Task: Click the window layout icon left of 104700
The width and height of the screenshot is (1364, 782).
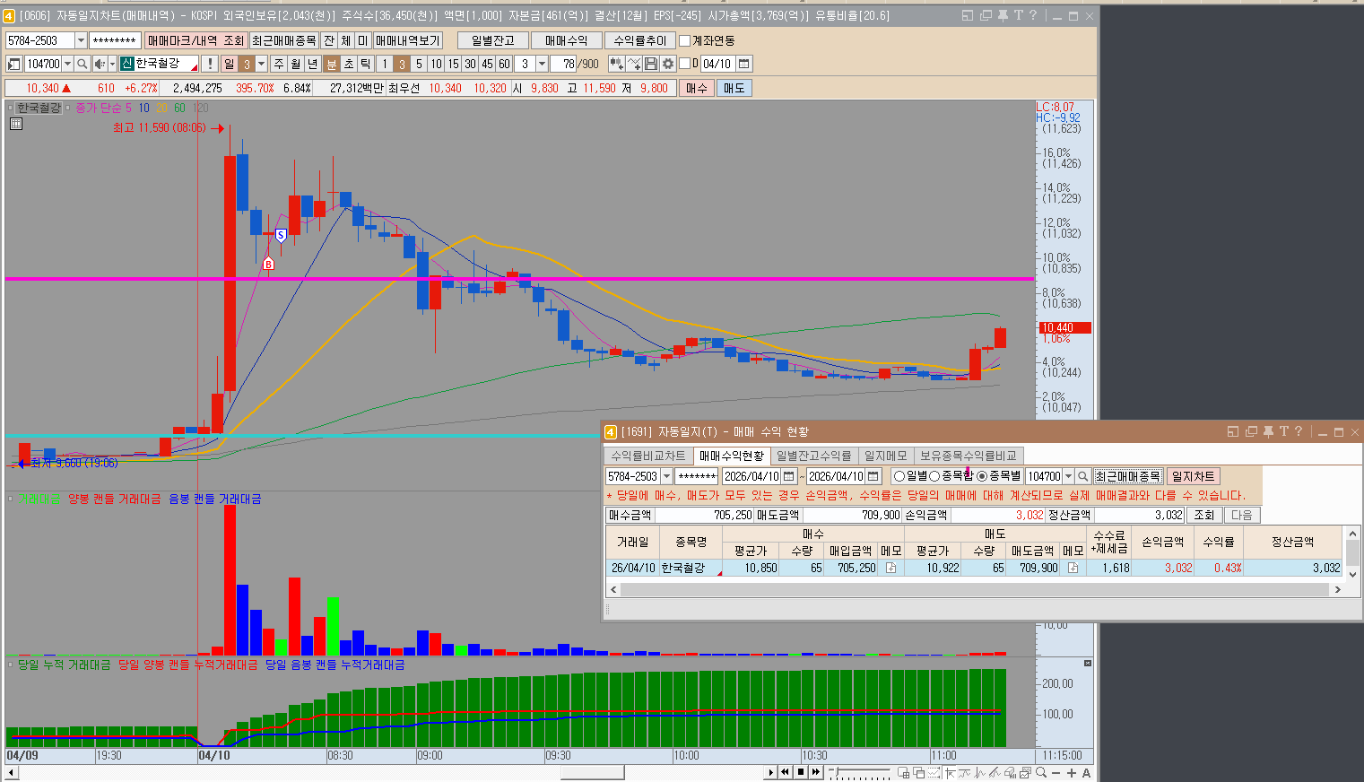Action: point(13,64)
